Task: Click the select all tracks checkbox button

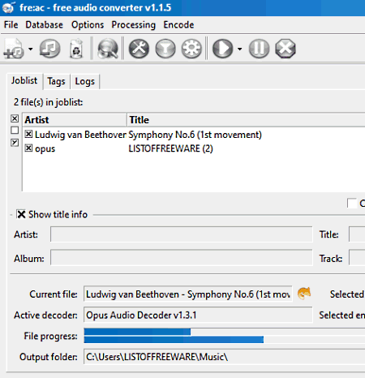Action: coord(15,118)
